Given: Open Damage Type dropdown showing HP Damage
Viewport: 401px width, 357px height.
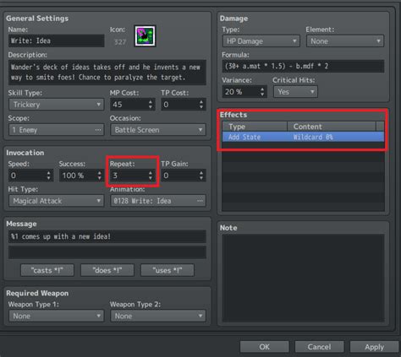Looking at the screenshot, I should coord(261,41).
